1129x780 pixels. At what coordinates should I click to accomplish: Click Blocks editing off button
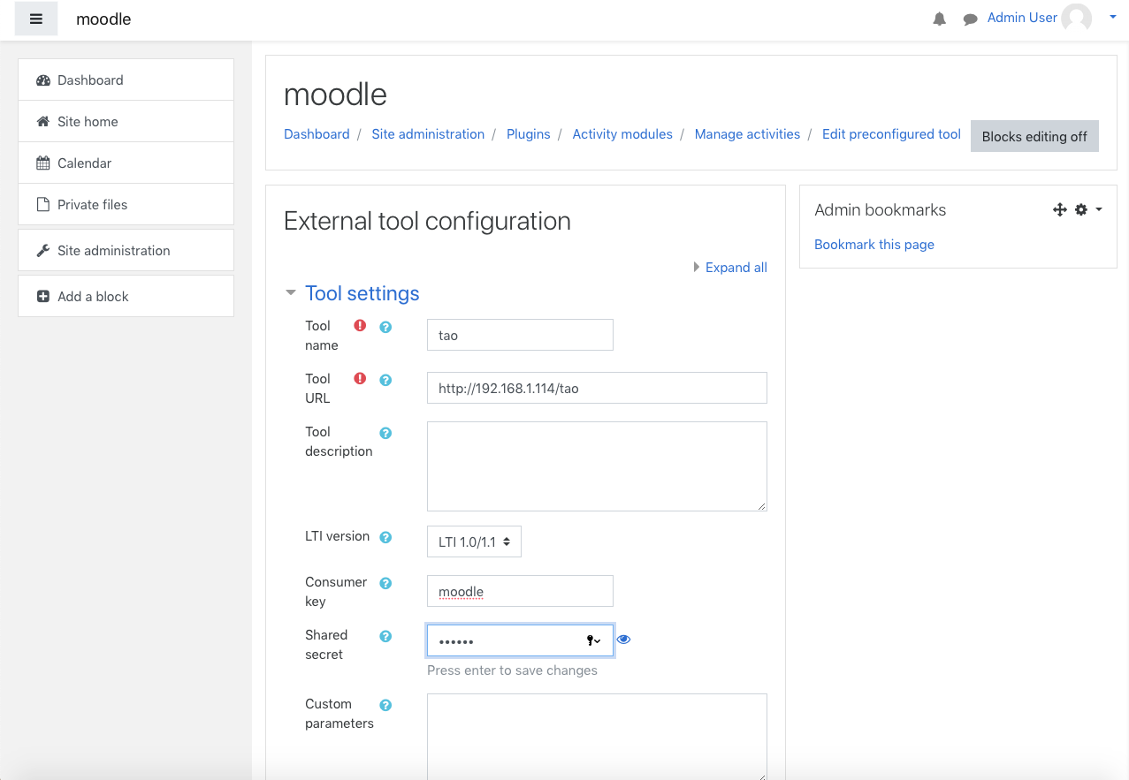[x=1034, y=136]
